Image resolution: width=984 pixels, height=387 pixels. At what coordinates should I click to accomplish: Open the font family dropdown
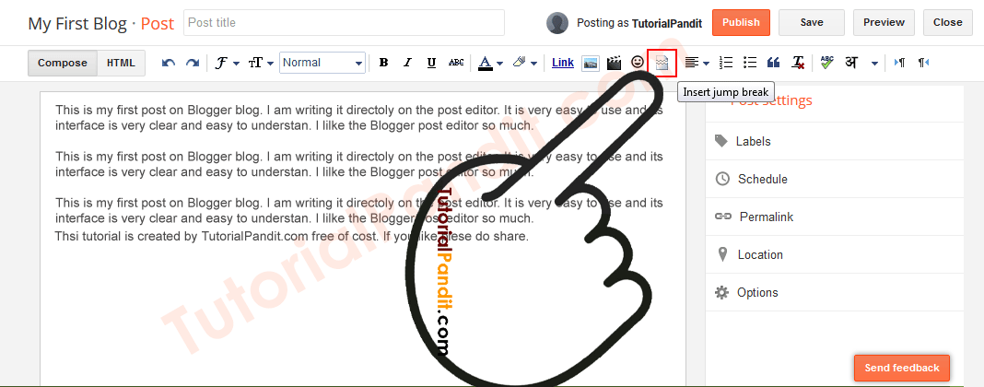[x=227, y=63]
